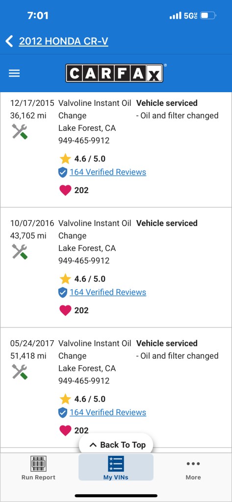
Task: Tap wrench service icon under 51,418 mi
Action: coord(20,372)
